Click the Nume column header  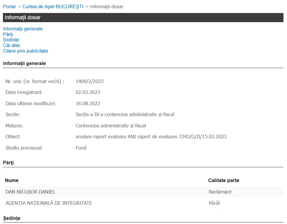12,181
